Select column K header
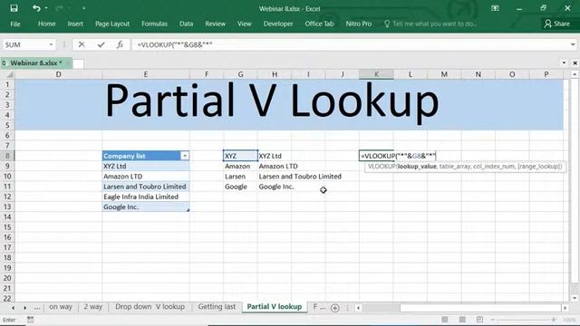Screen dimensions: 580x326 [376, 74]
